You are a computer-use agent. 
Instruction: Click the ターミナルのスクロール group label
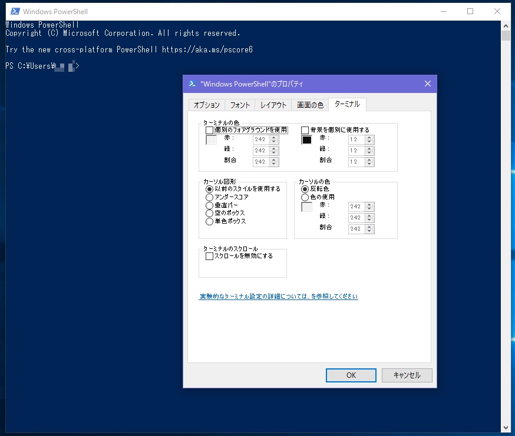[x=230, y=249]
